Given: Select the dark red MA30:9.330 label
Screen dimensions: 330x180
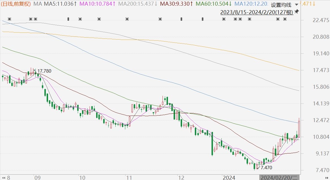Looking at the screenshot, I should click(177, 4).
